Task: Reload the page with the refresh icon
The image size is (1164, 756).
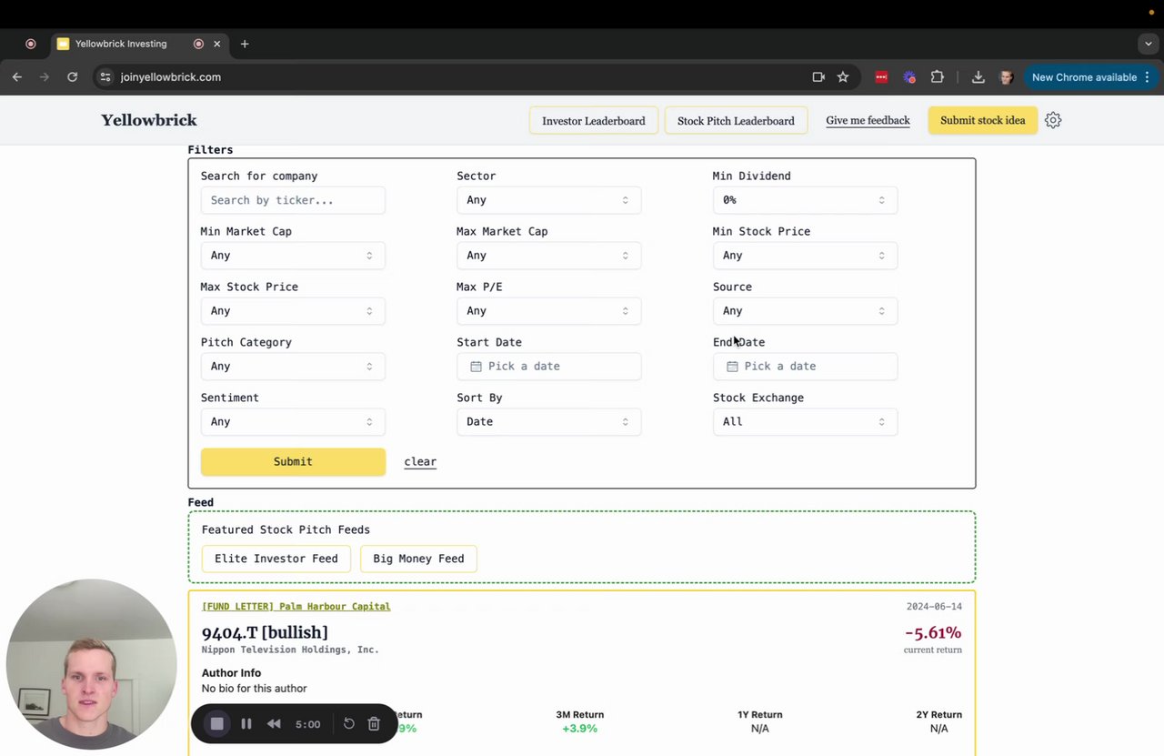Action: [x=72, y=77]
